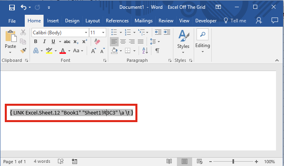Viewport: 284px width, 166px height.
Task: Open the Change Case Aa menu
Action: click(78, 51)
